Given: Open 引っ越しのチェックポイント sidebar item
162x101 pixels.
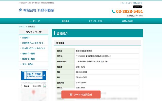Looking at the screenshot, I should (x=34, y=48).
